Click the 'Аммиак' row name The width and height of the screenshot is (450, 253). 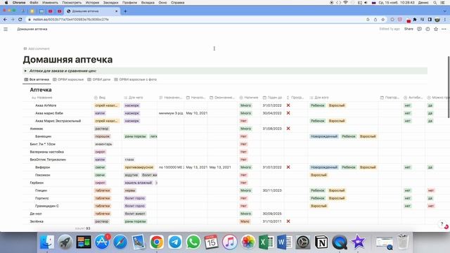[x=37, y=129]
